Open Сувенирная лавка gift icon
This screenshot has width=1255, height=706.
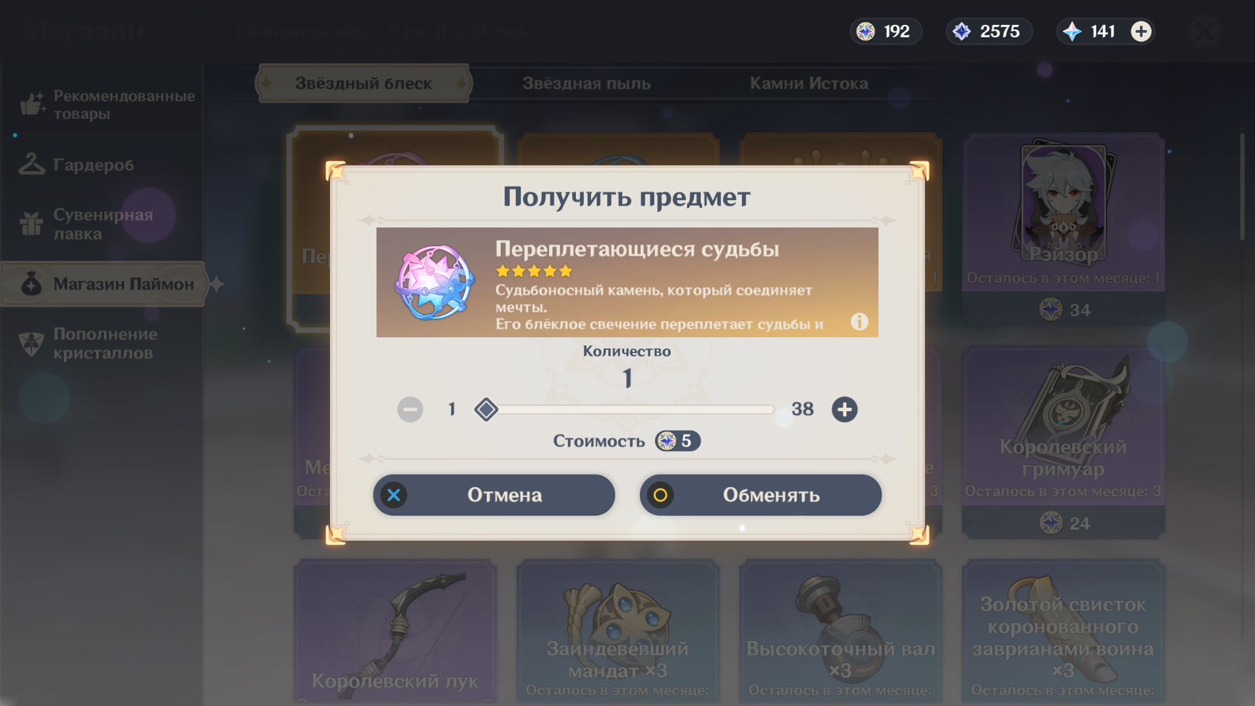tap(31, 224)
